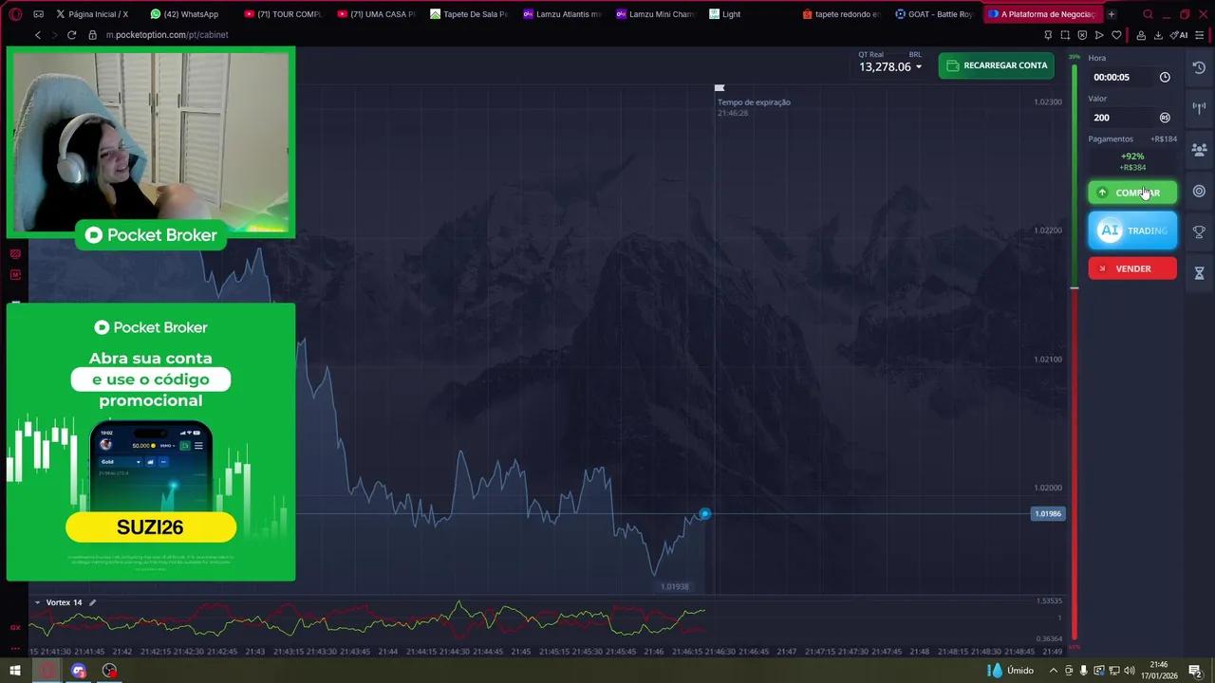The height and width of the screenshot is (683, 1215).
Task: Reload the page with browser refresh icon
Action: 71,35
